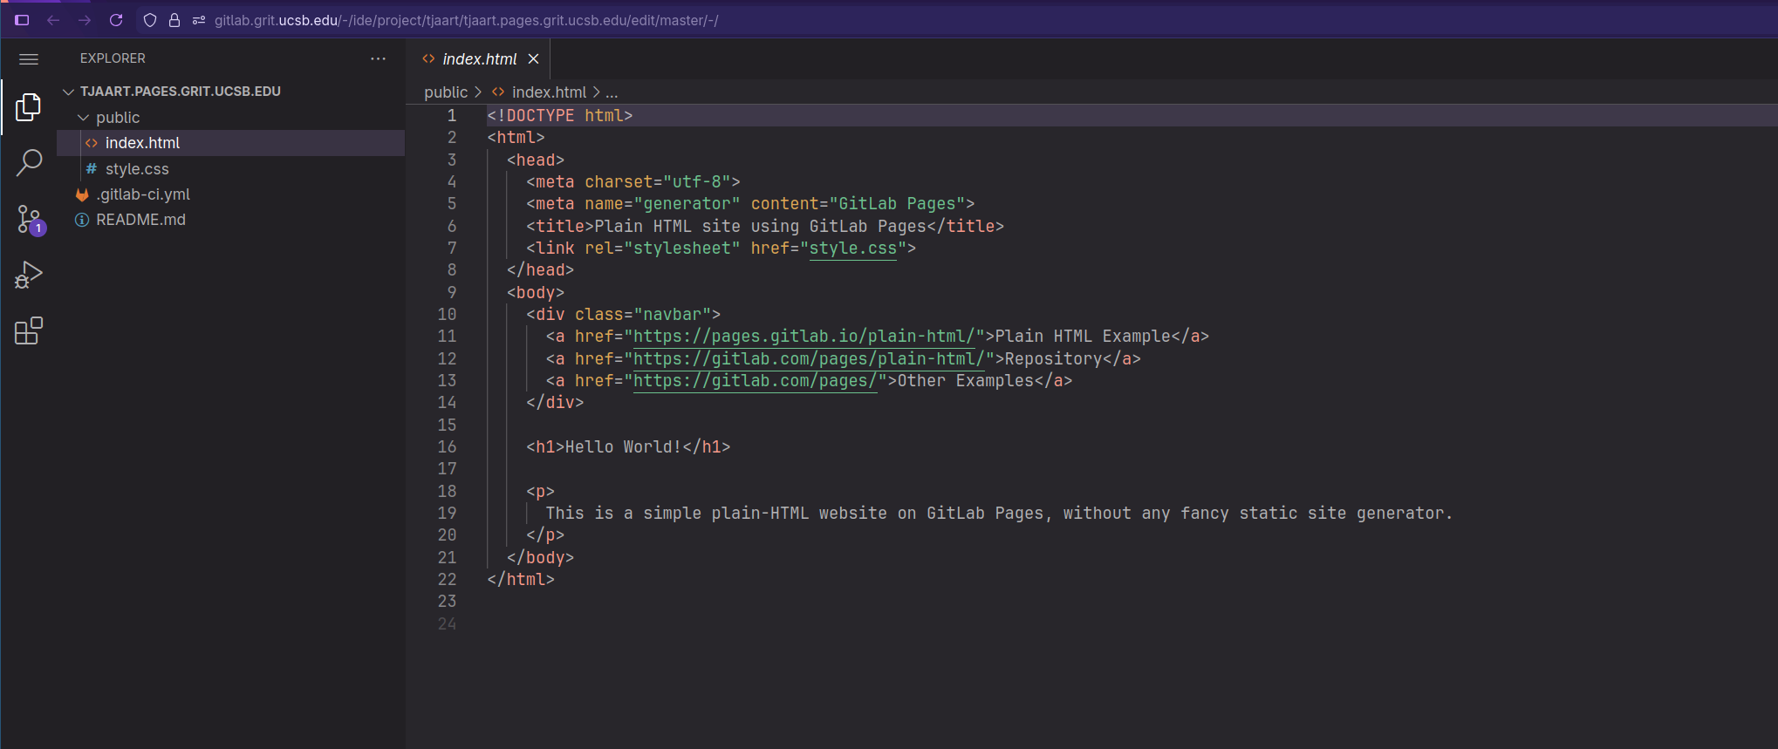
Task: Open the hamburger application menu
Action: tap(29, 59)
